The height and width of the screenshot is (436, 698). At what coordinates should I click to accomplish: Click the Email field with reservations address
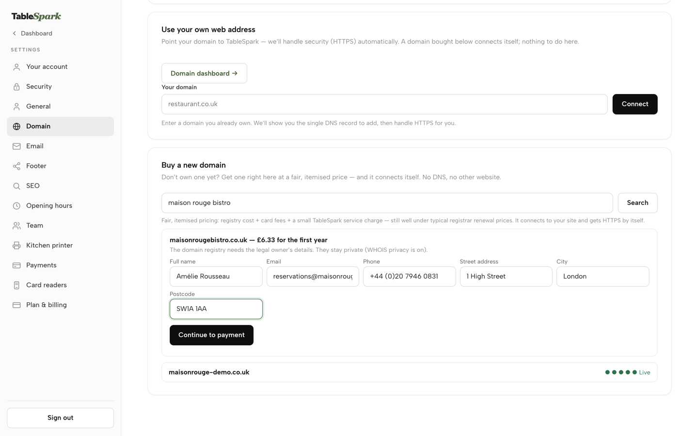pyautogui.click(x=313, y=277)
